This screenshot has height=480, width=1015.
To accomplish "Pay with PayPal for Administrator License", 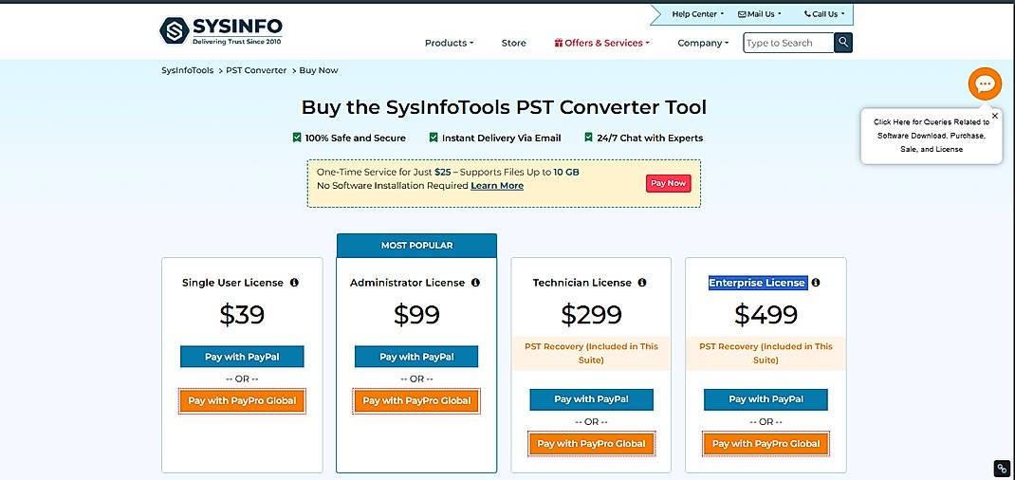I will point(416,357).
